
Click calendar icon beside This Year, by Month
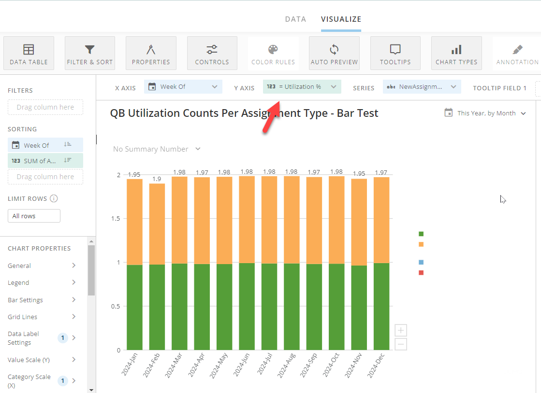click(x=448, y=112)
